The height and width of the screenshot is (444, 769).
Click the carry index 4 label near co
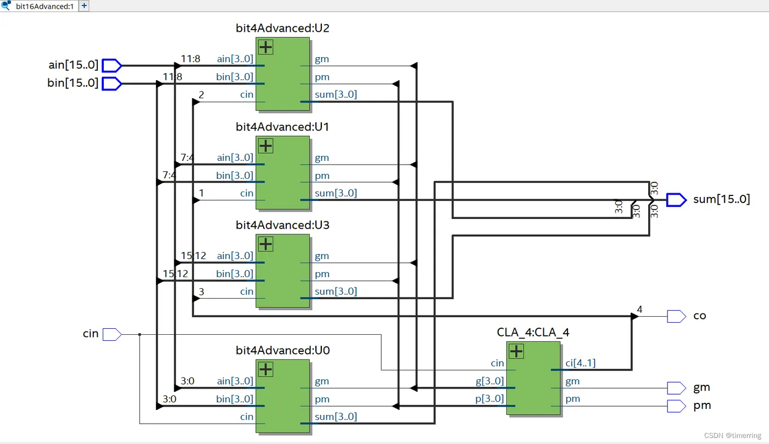tap(639, 309)
